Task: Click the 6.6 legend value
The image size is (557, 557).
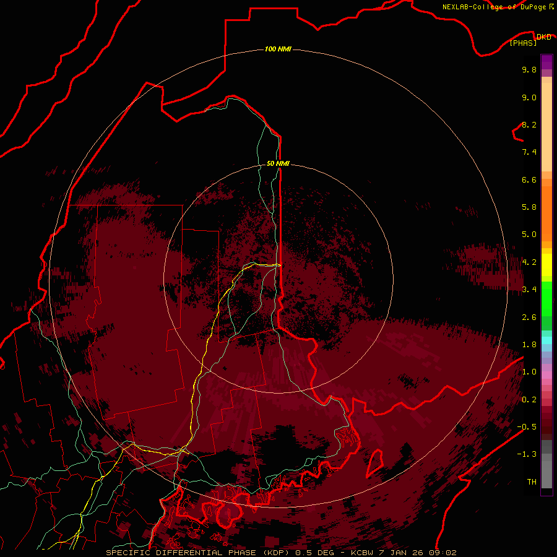Action: pyautogui.click(x=529, y=179)
